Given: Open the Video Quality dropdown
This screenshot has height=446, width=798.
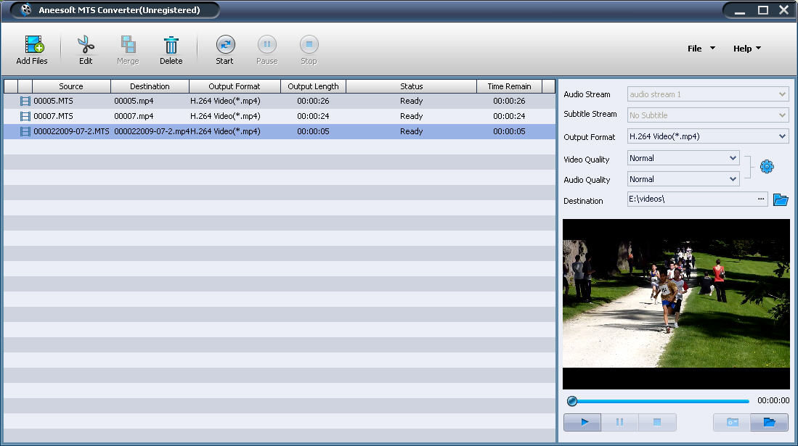Looking at the screenshot, I should [732, 158].
